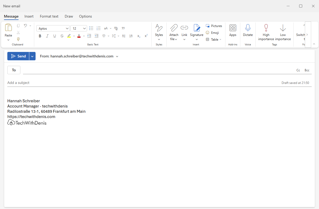
Task: Open the Draw tab
Action: (69, 16)
